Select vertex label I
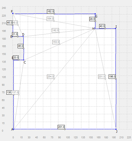Image resolution: width=132 pixels, height=141 pixels. (116, 27)
